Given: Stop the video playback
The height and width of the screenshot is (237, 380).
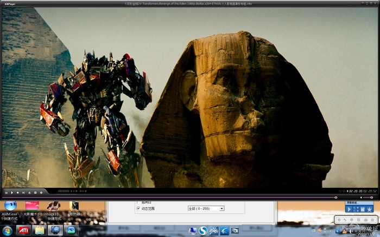Looking at the screenshot, I should coord(18,192).
